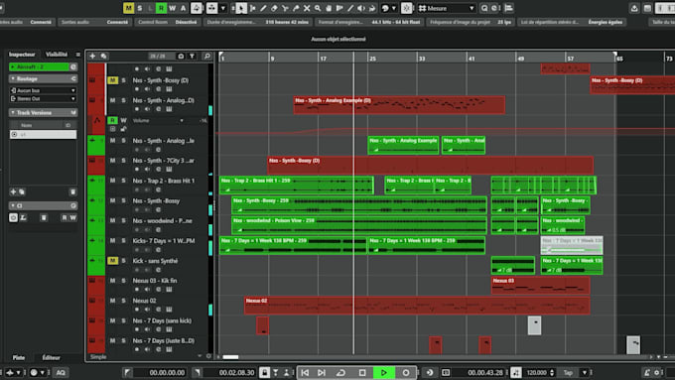The image size is (675, 380).
Task: Open the inspector settings menu icon
Action: (77, 55)
